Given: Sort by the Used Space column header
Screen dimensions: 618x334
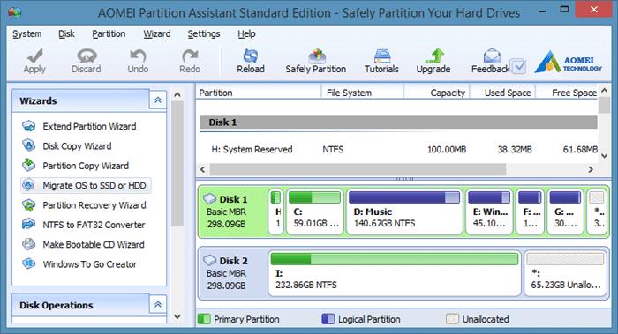Looking at the screenshot, I should pos(502,93).
